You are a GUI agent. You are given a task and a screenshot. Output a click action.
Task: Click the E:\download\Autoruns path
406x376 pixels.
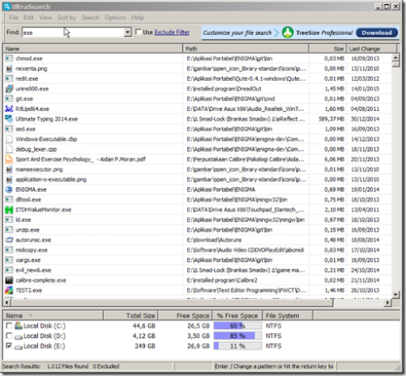click(x=214, y=240)
